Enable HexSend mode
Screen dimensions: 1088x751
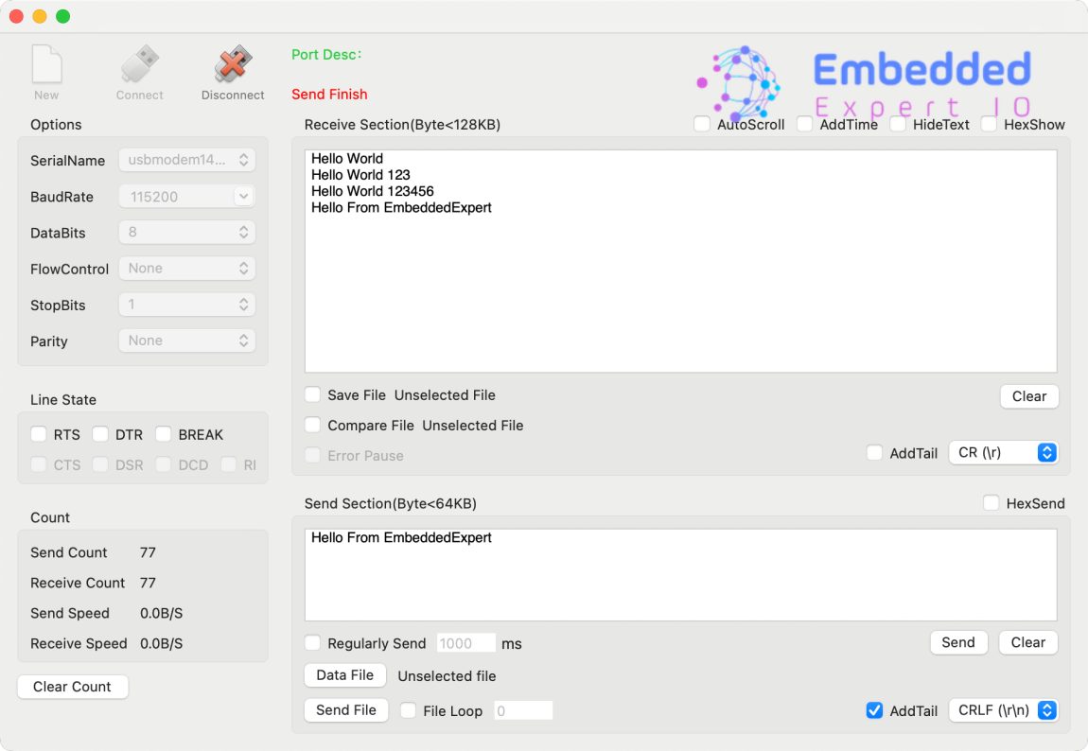[x=991, y=503]
